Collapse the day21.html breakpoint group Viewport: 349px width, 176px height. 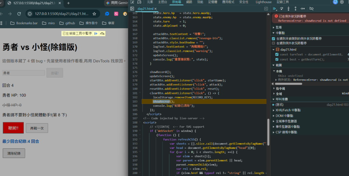pyautogui.click(x=274, y=50)
